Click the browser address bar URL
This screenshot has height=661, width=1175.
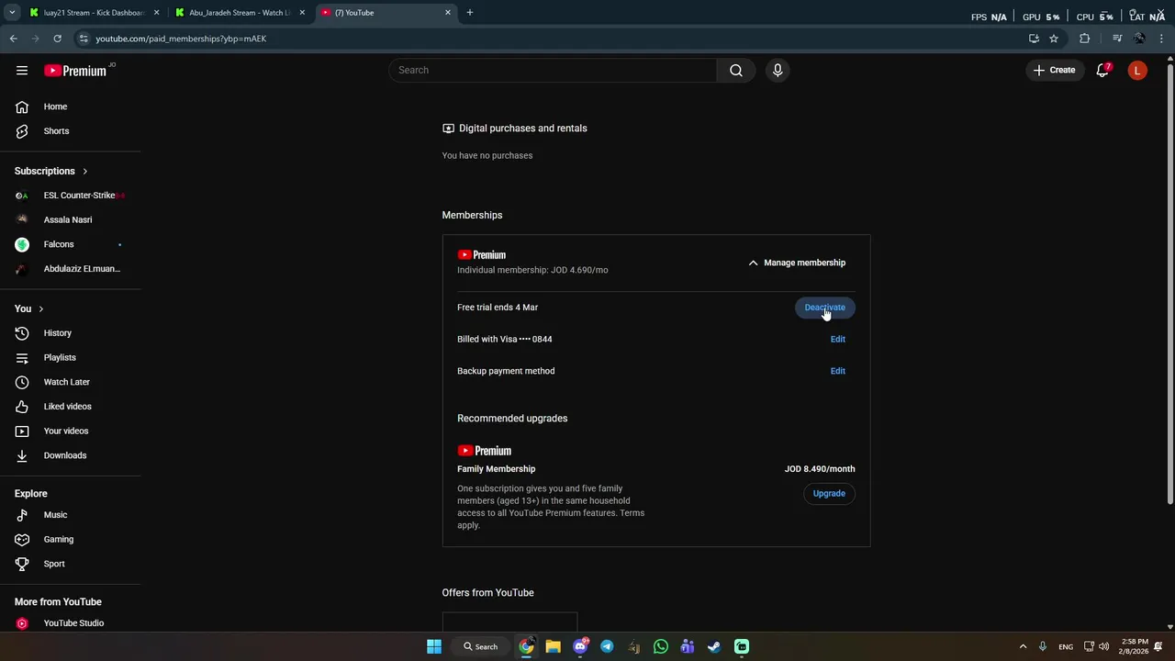pyautogui.click(x=181, y=39)
